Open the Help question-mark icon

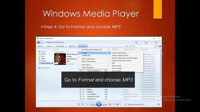(160, 46)
